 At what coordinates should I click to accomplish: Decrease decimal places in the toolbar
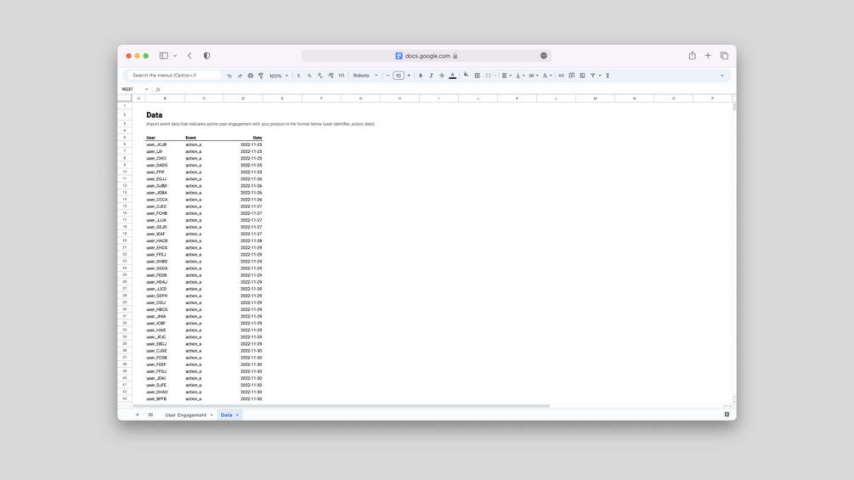(x=320, y=76)
